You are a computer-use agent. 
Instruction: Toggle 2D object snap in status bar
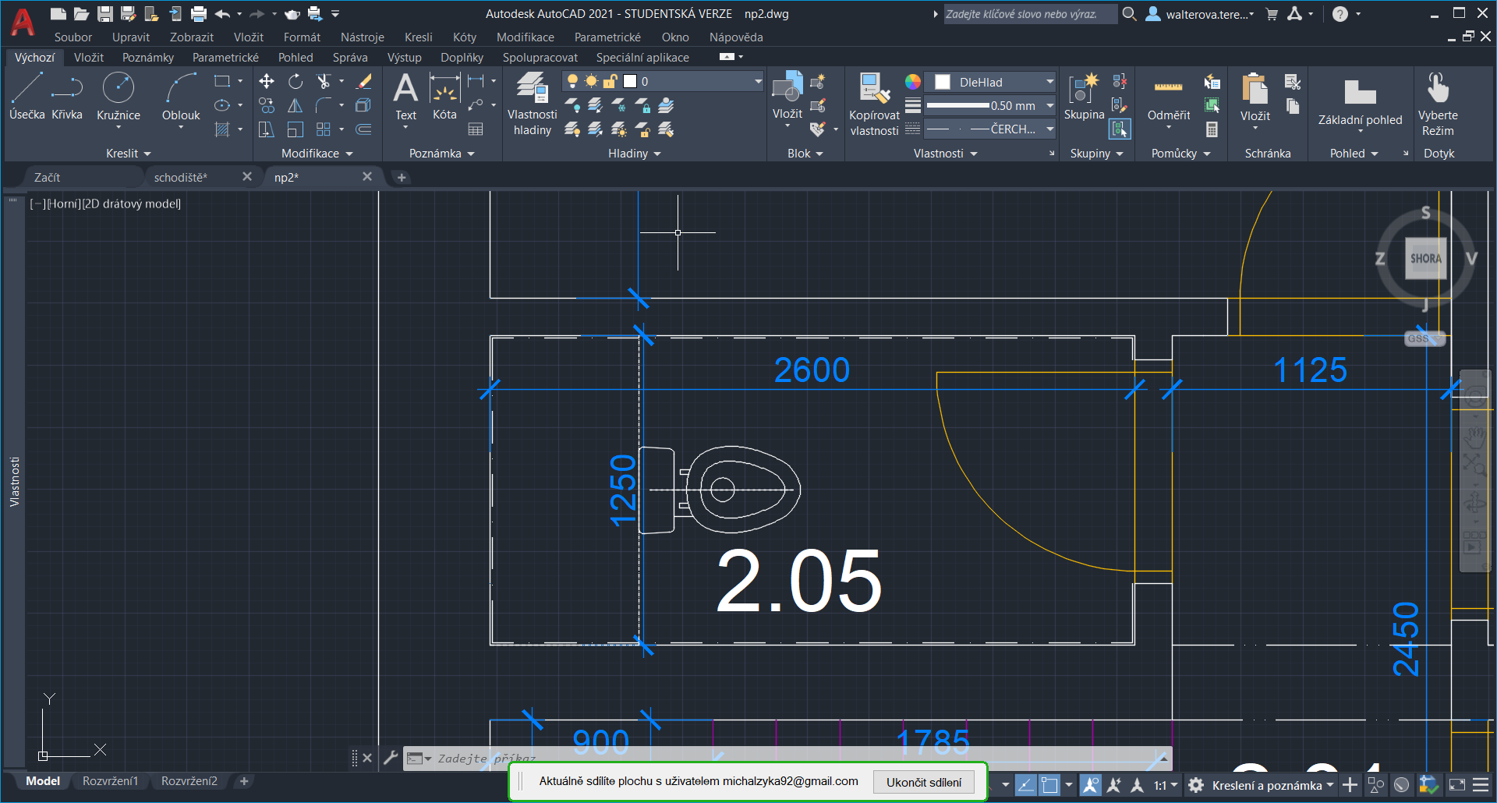coord(1049,785)
